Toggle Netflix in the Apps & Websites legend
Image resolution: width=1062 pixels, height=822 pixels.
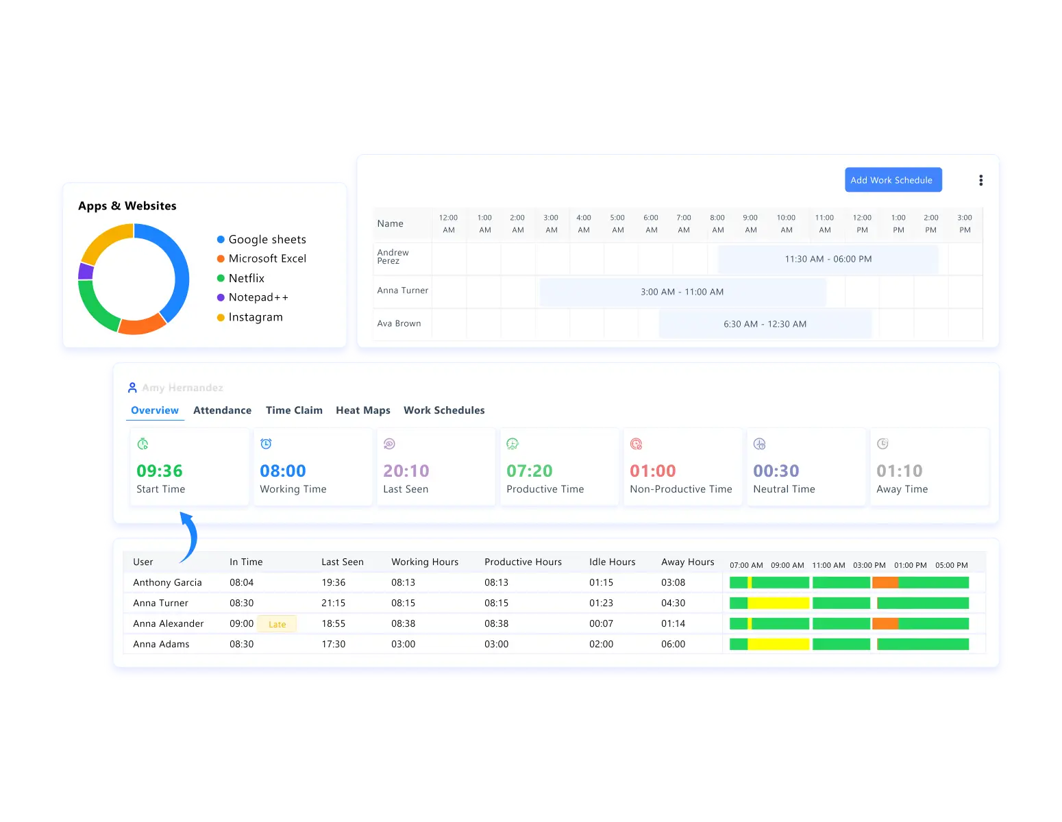coord(246,277)
